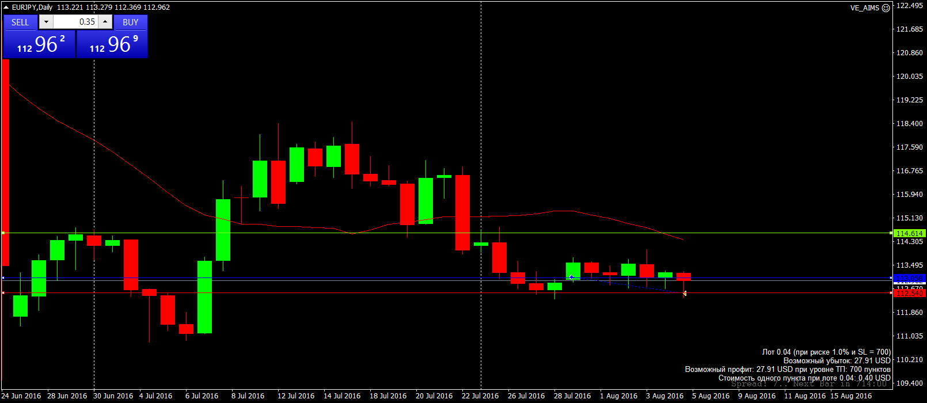Select the VE_AIMS expert advisor label
The height and width of the screenshot is (403, 927).
(865, 8)
